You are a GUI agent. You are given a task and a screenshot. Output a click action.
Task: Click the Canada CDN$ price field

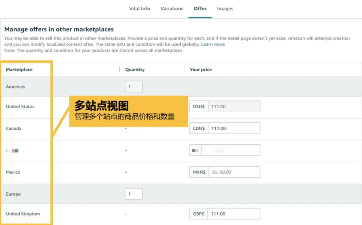coord(234,128)
